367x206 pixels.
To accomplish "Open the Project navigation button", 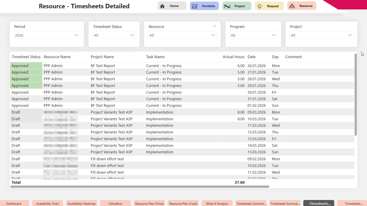I will pos(237,6).
